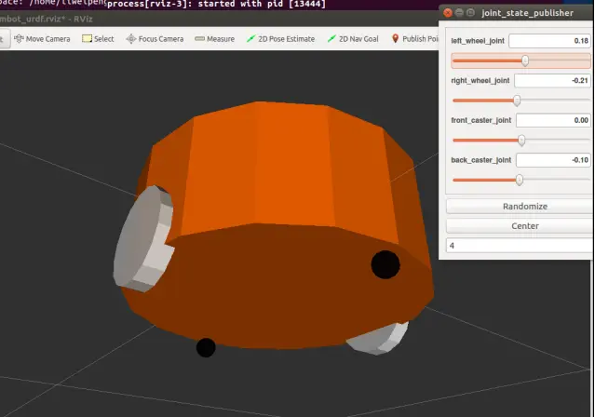The height and width of the screenshot is (417, 595).
Task: Click the right_wheel_joint slider handle
Action: (x=517, y=101)
